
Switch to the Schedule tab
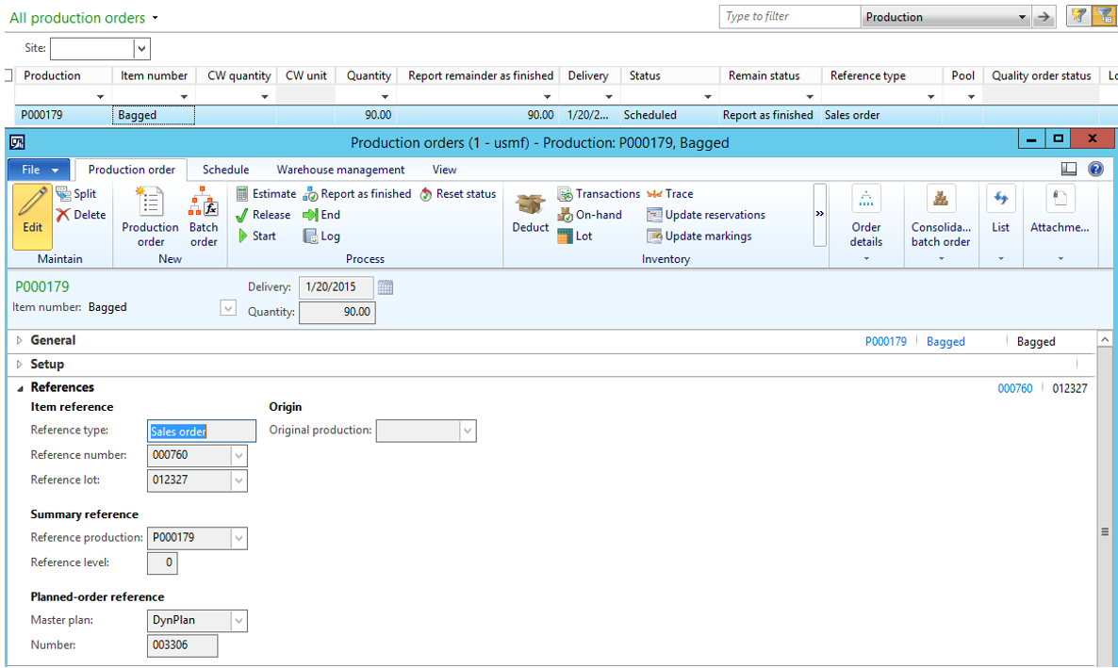[x=225, y=170]
